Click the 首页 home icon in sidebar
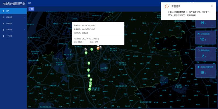 3,11
